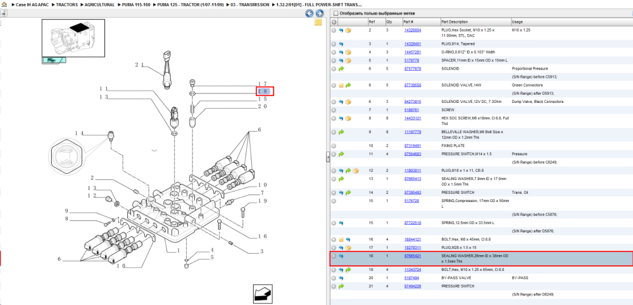The width and height of the screenshot is (633, 305).
Task: Click the large black direction arrow icon under the diagram
Action: pyautogui.click(x=263, y=293)
